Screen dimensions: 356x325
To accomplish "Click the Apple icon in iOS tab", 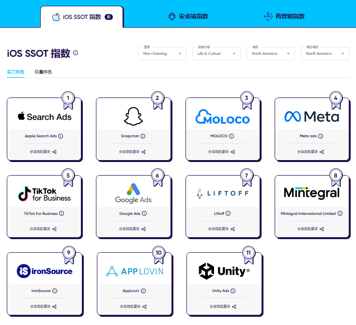I will click(x=56, y=17).
